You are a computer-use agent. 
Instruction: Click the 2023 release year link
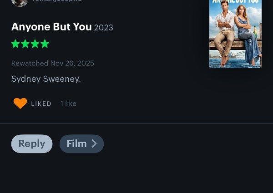[104, 28]
